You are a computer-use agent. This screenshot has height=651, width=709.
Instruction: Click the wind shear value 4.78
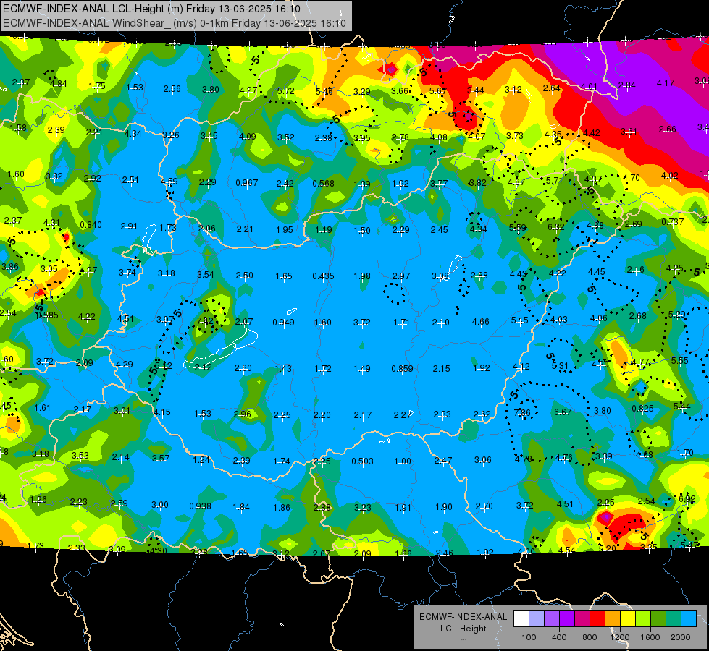point(523,459)
